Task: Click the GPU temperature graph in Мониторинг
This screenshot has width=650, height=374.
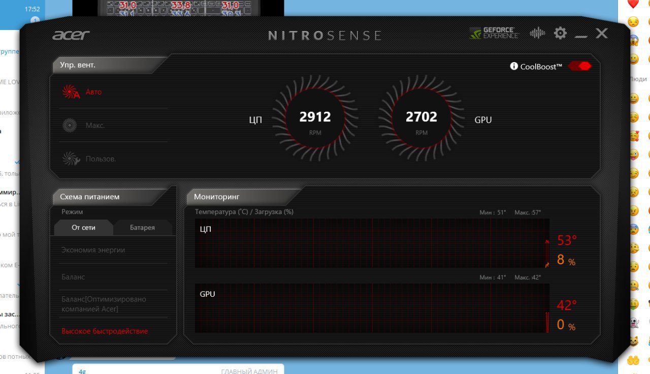Action: 372,308
